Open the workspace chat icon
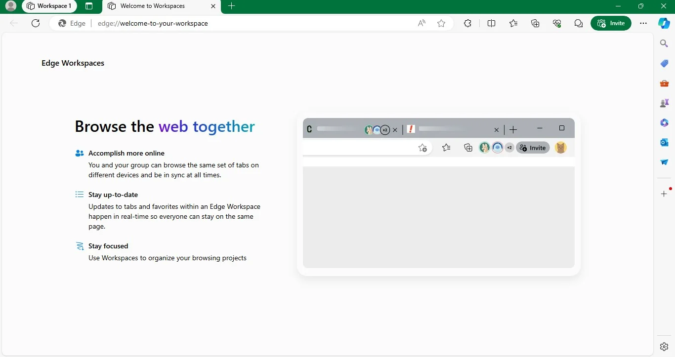 point(578,23)
